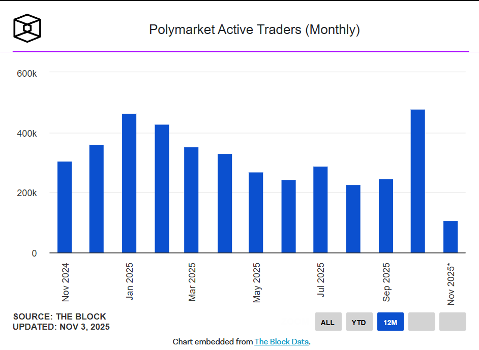This screenshot has width=479, height=350.
Task: Open The Block Data link
Action: tap(281, 341)
